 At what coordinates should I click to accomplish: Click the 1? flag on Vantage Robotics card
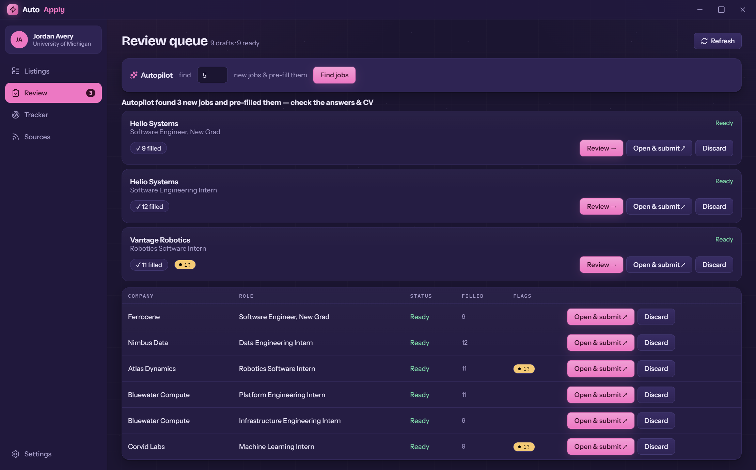185,265
